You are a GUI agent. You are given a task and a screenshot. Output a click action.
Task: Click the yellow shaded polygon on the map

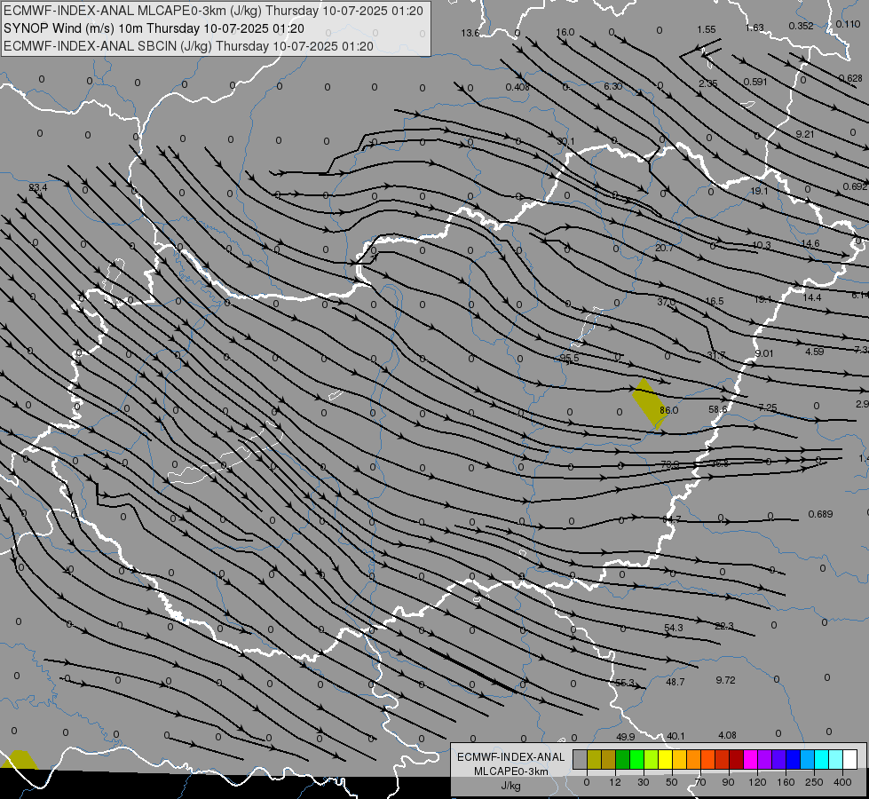coord(649,402)
